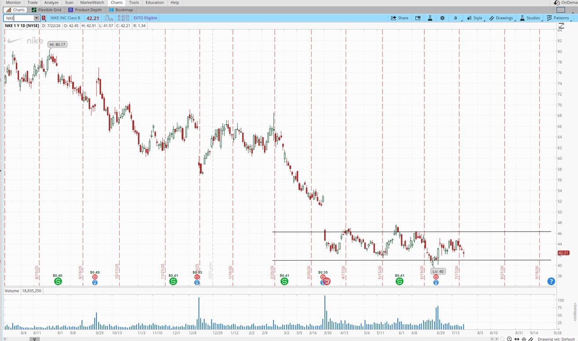578x341 pixels.
Task: Click the 18,835,250 volume value
Action: (31, 291)
